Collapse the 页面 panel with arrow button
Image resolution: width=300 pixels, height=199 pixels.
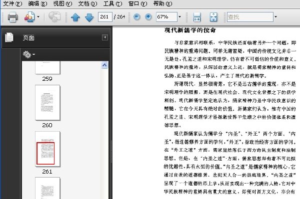point(105,37)
